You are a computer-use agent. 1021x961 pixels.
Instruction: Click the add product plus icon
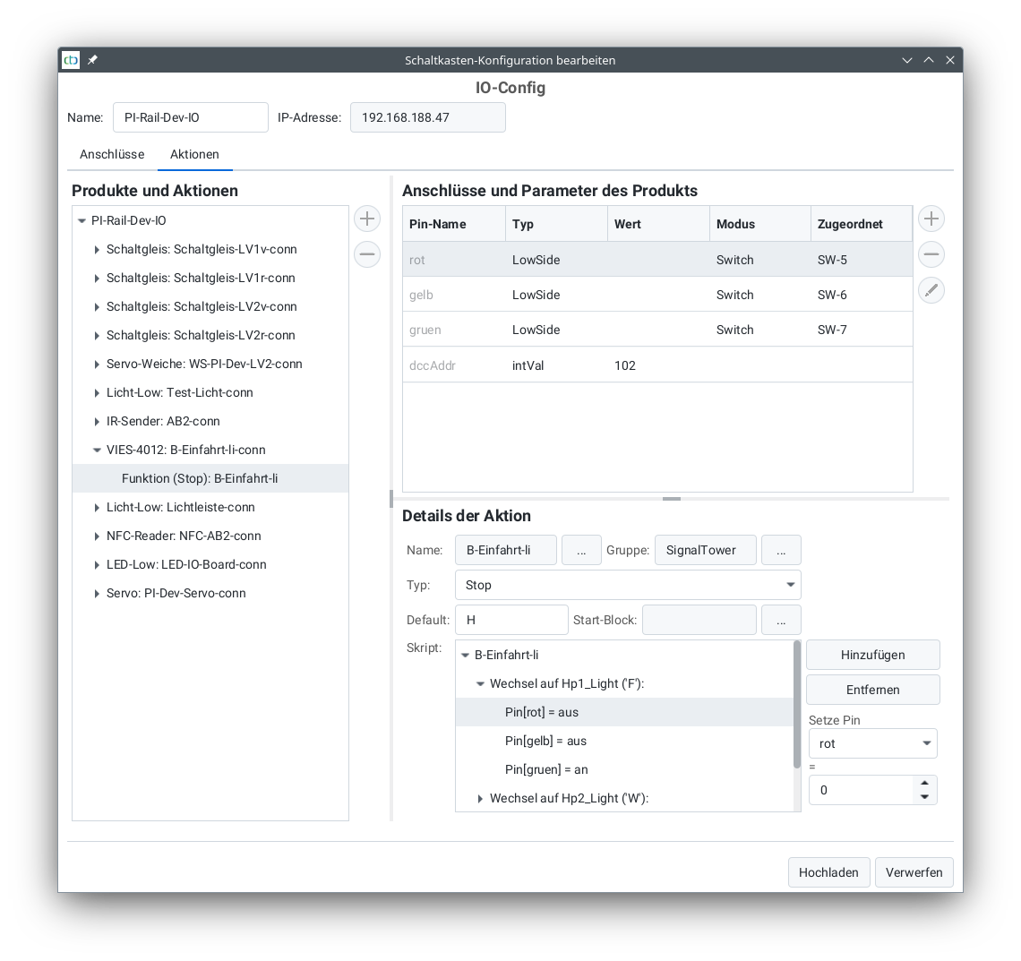click(x=367, y=219)
